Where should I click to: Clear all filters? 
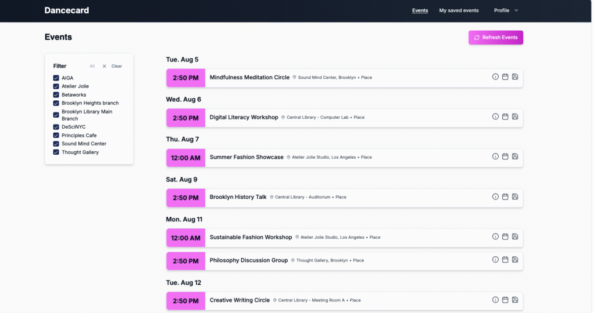tap(113, 66)
